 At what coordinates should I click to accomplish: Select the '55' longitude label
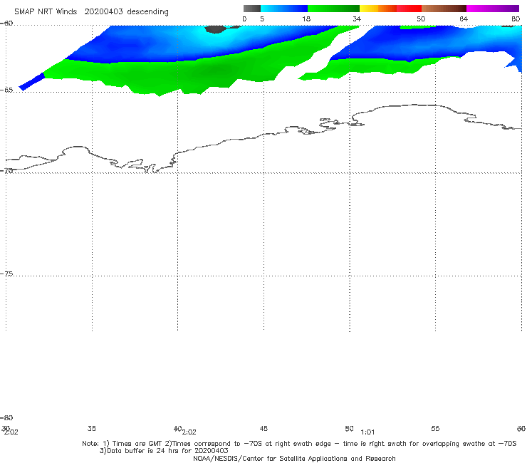pyautogui.click(x=435, y=428)
